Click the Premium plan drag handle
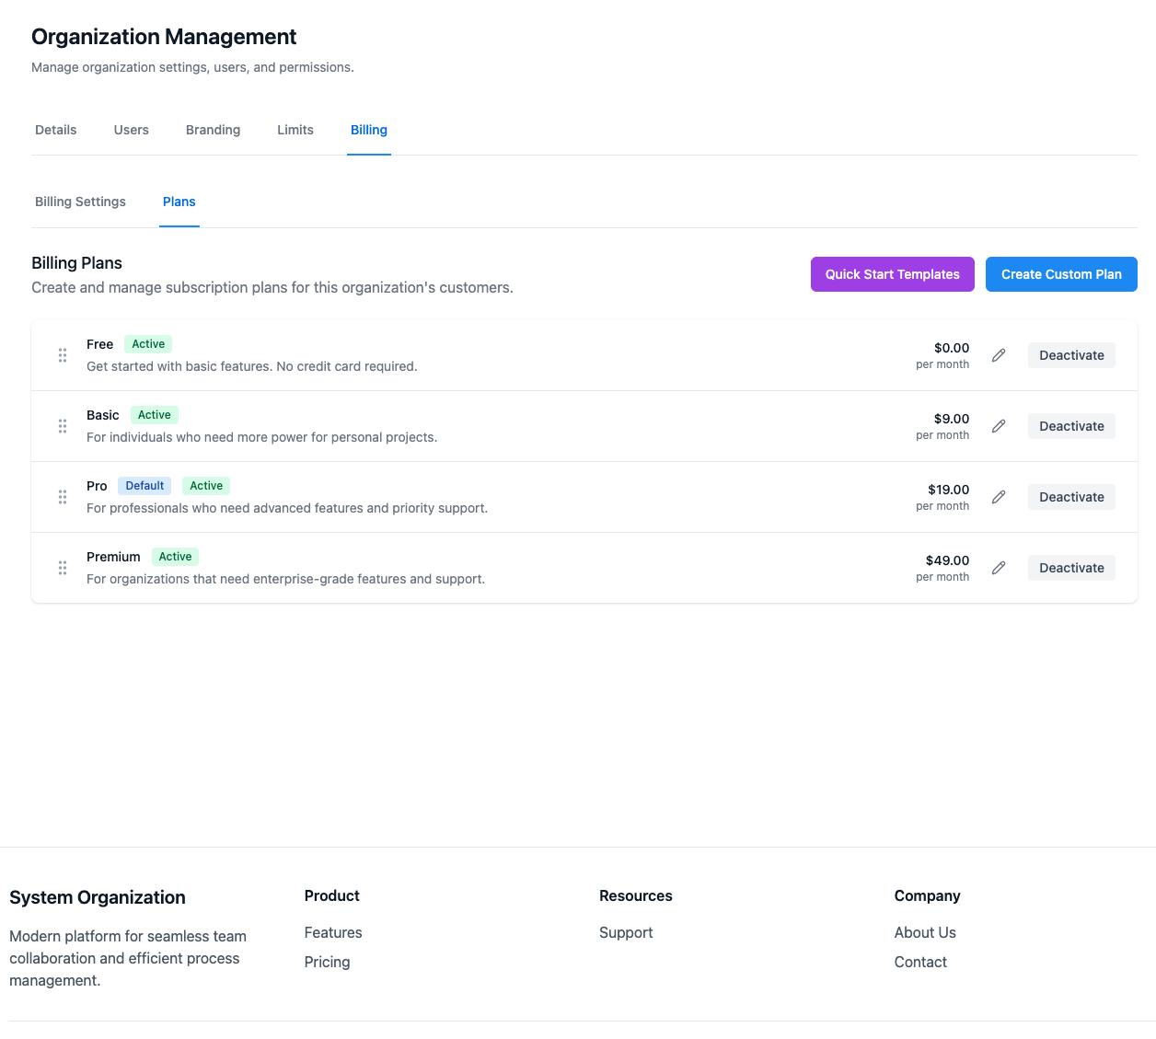The width and height of the screenshot is (1156, 1039). tap(63, 568)
